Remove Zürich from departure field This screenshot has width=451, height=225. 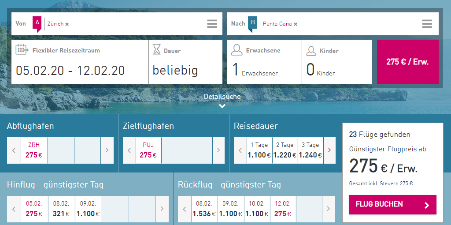click(x=67, y=24)
